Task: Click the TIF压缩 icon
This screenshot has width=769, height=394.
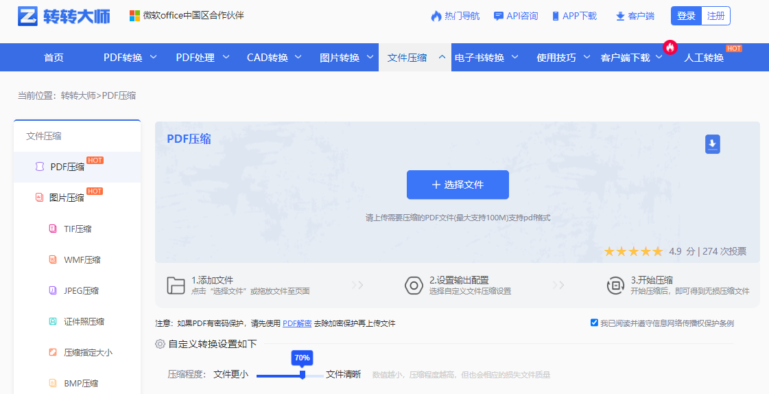Action: pyautogui.click(x=53, y=229)
